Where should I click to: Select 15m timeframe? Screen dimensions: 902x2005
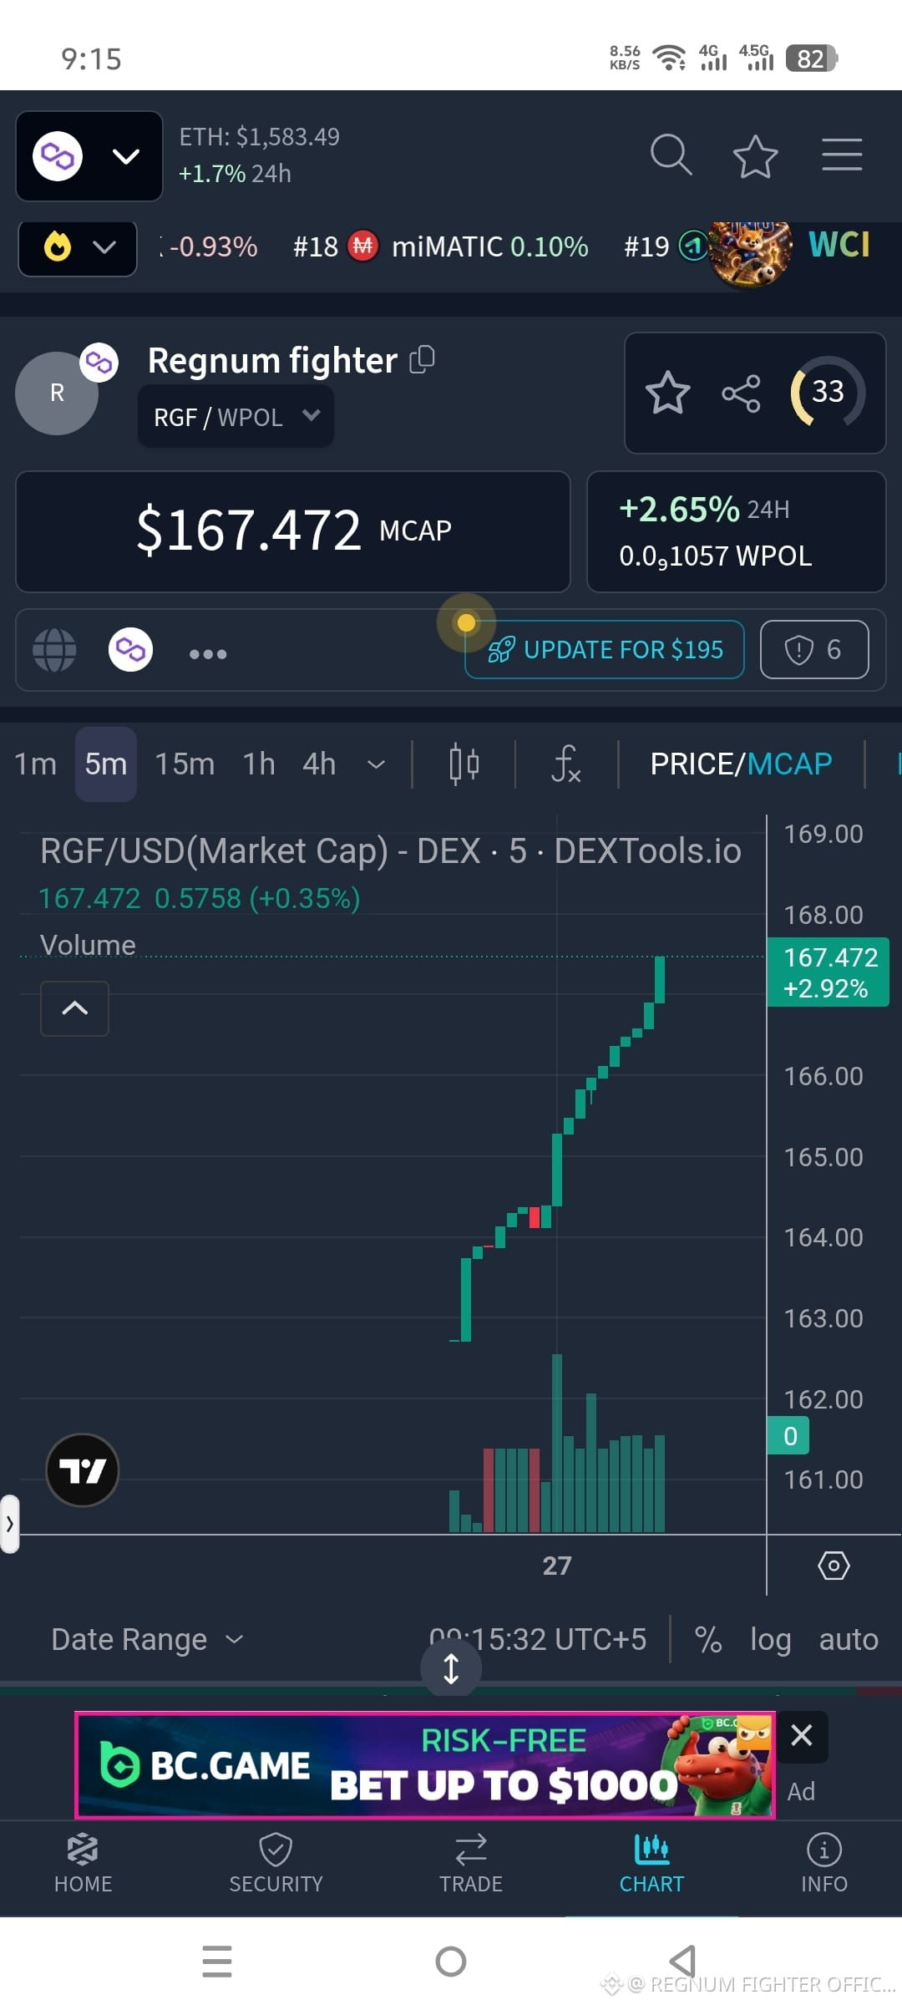click(x=185, y=764)
